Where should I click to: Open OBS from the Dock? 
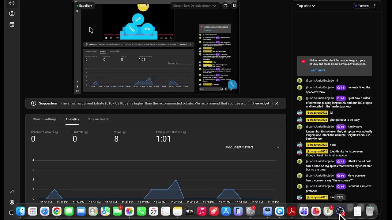(x=340, y=211)
